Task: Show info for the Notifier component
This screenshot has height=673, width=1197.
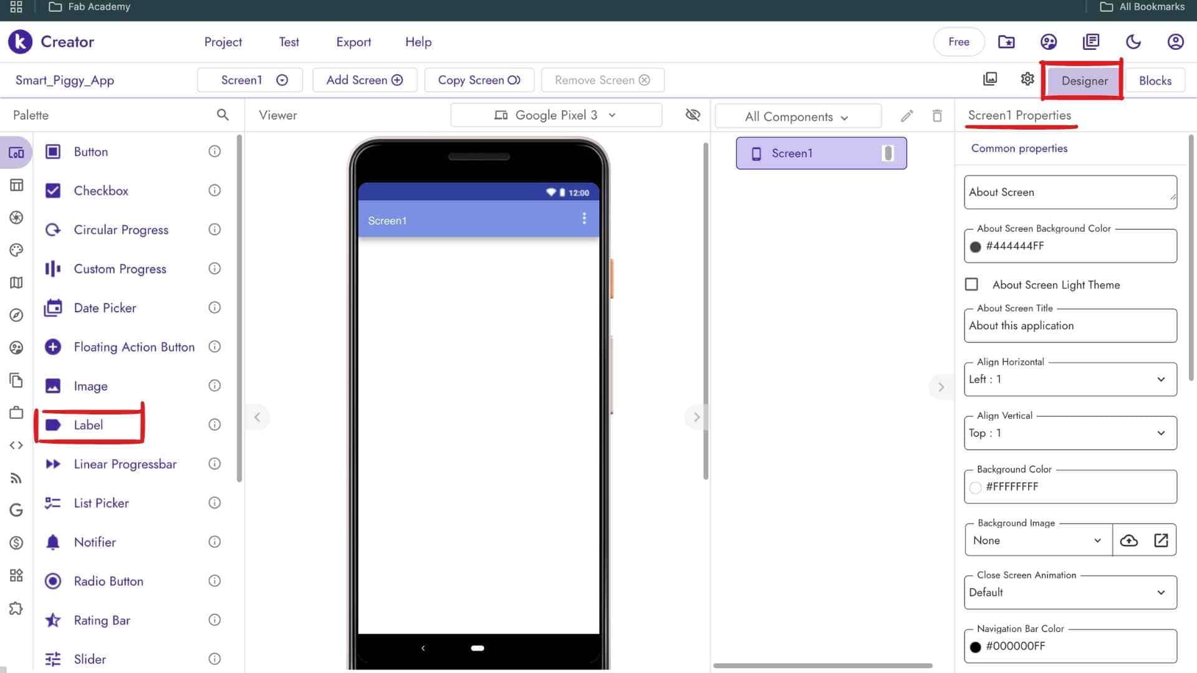Action: click(x=214, y=542)
